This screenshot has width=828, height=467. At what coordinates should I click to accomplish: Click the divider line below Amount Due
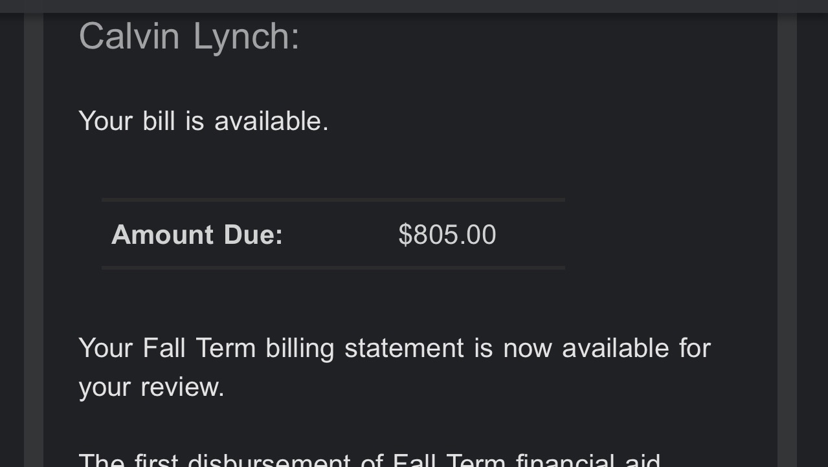[333, 267]
